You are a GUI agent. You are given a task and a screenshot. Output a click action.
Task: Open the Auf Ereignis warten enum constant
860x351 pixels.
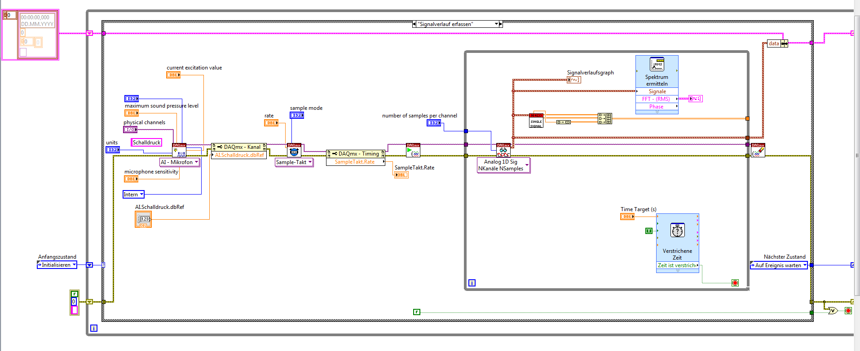[779, 265]
